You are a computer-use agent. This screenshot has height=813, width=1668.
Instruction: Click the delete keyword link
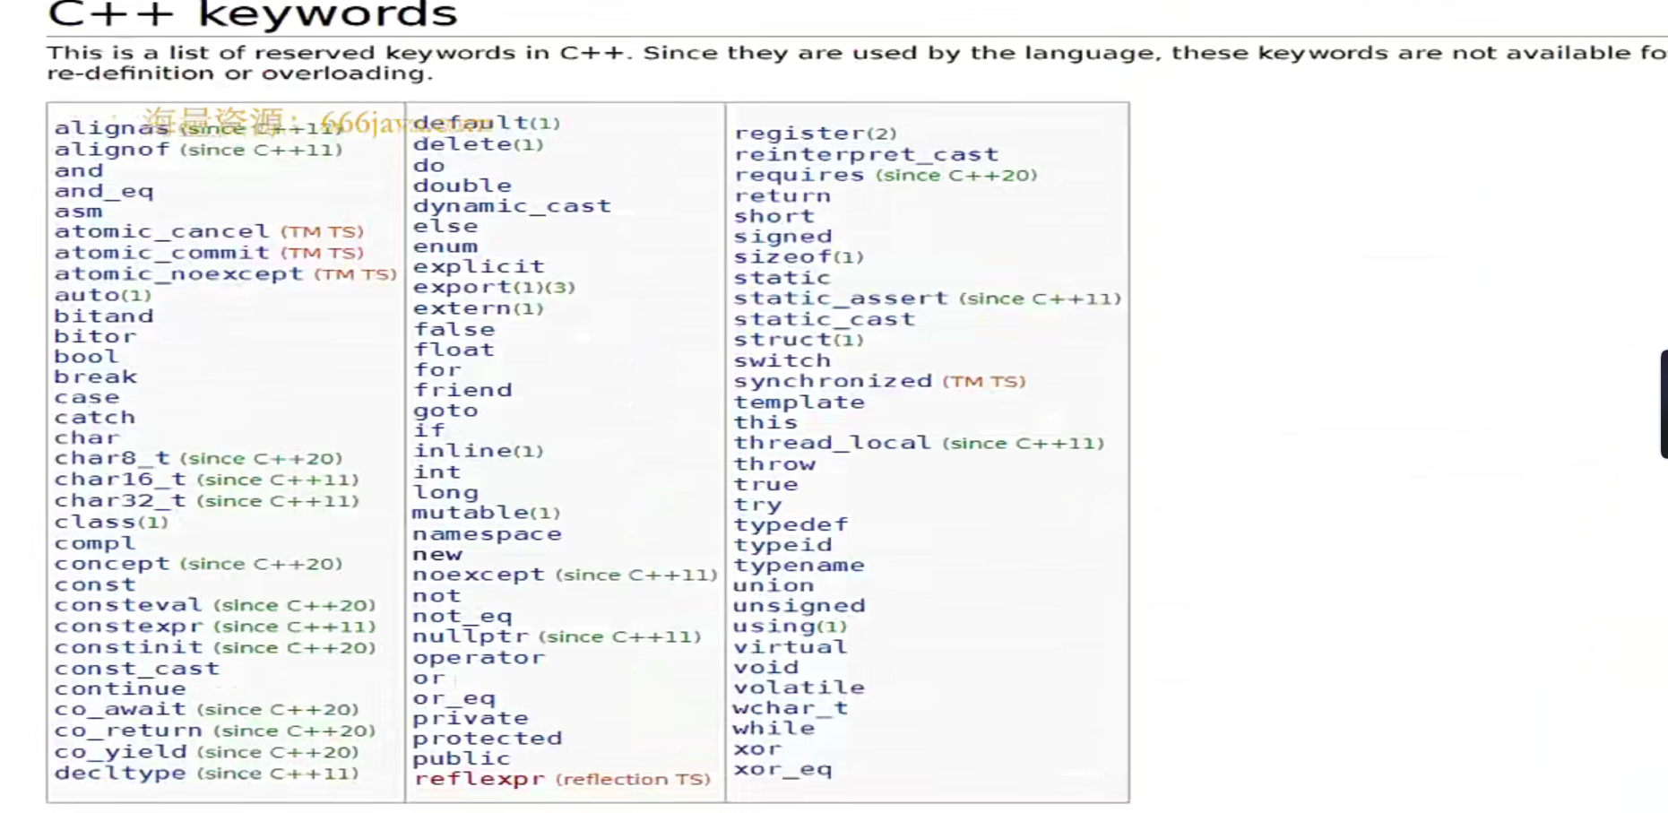[x=462, y=144]
